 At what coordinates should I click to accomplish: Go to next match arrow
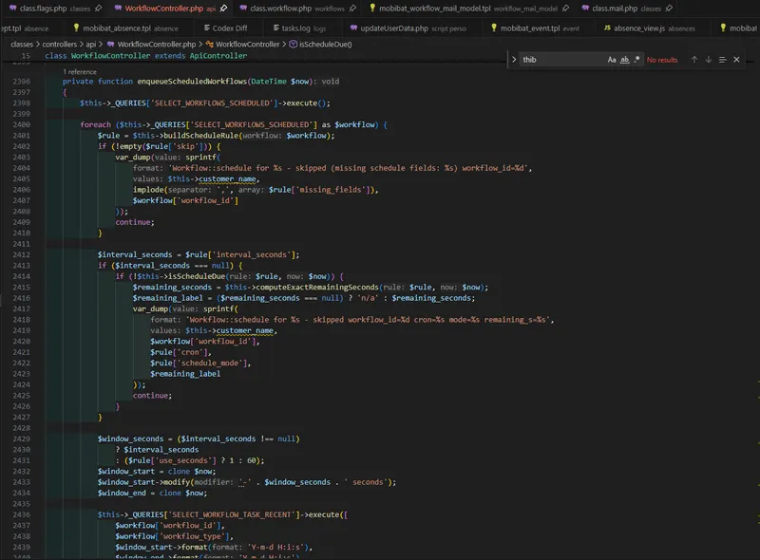(x=708, y=60)
